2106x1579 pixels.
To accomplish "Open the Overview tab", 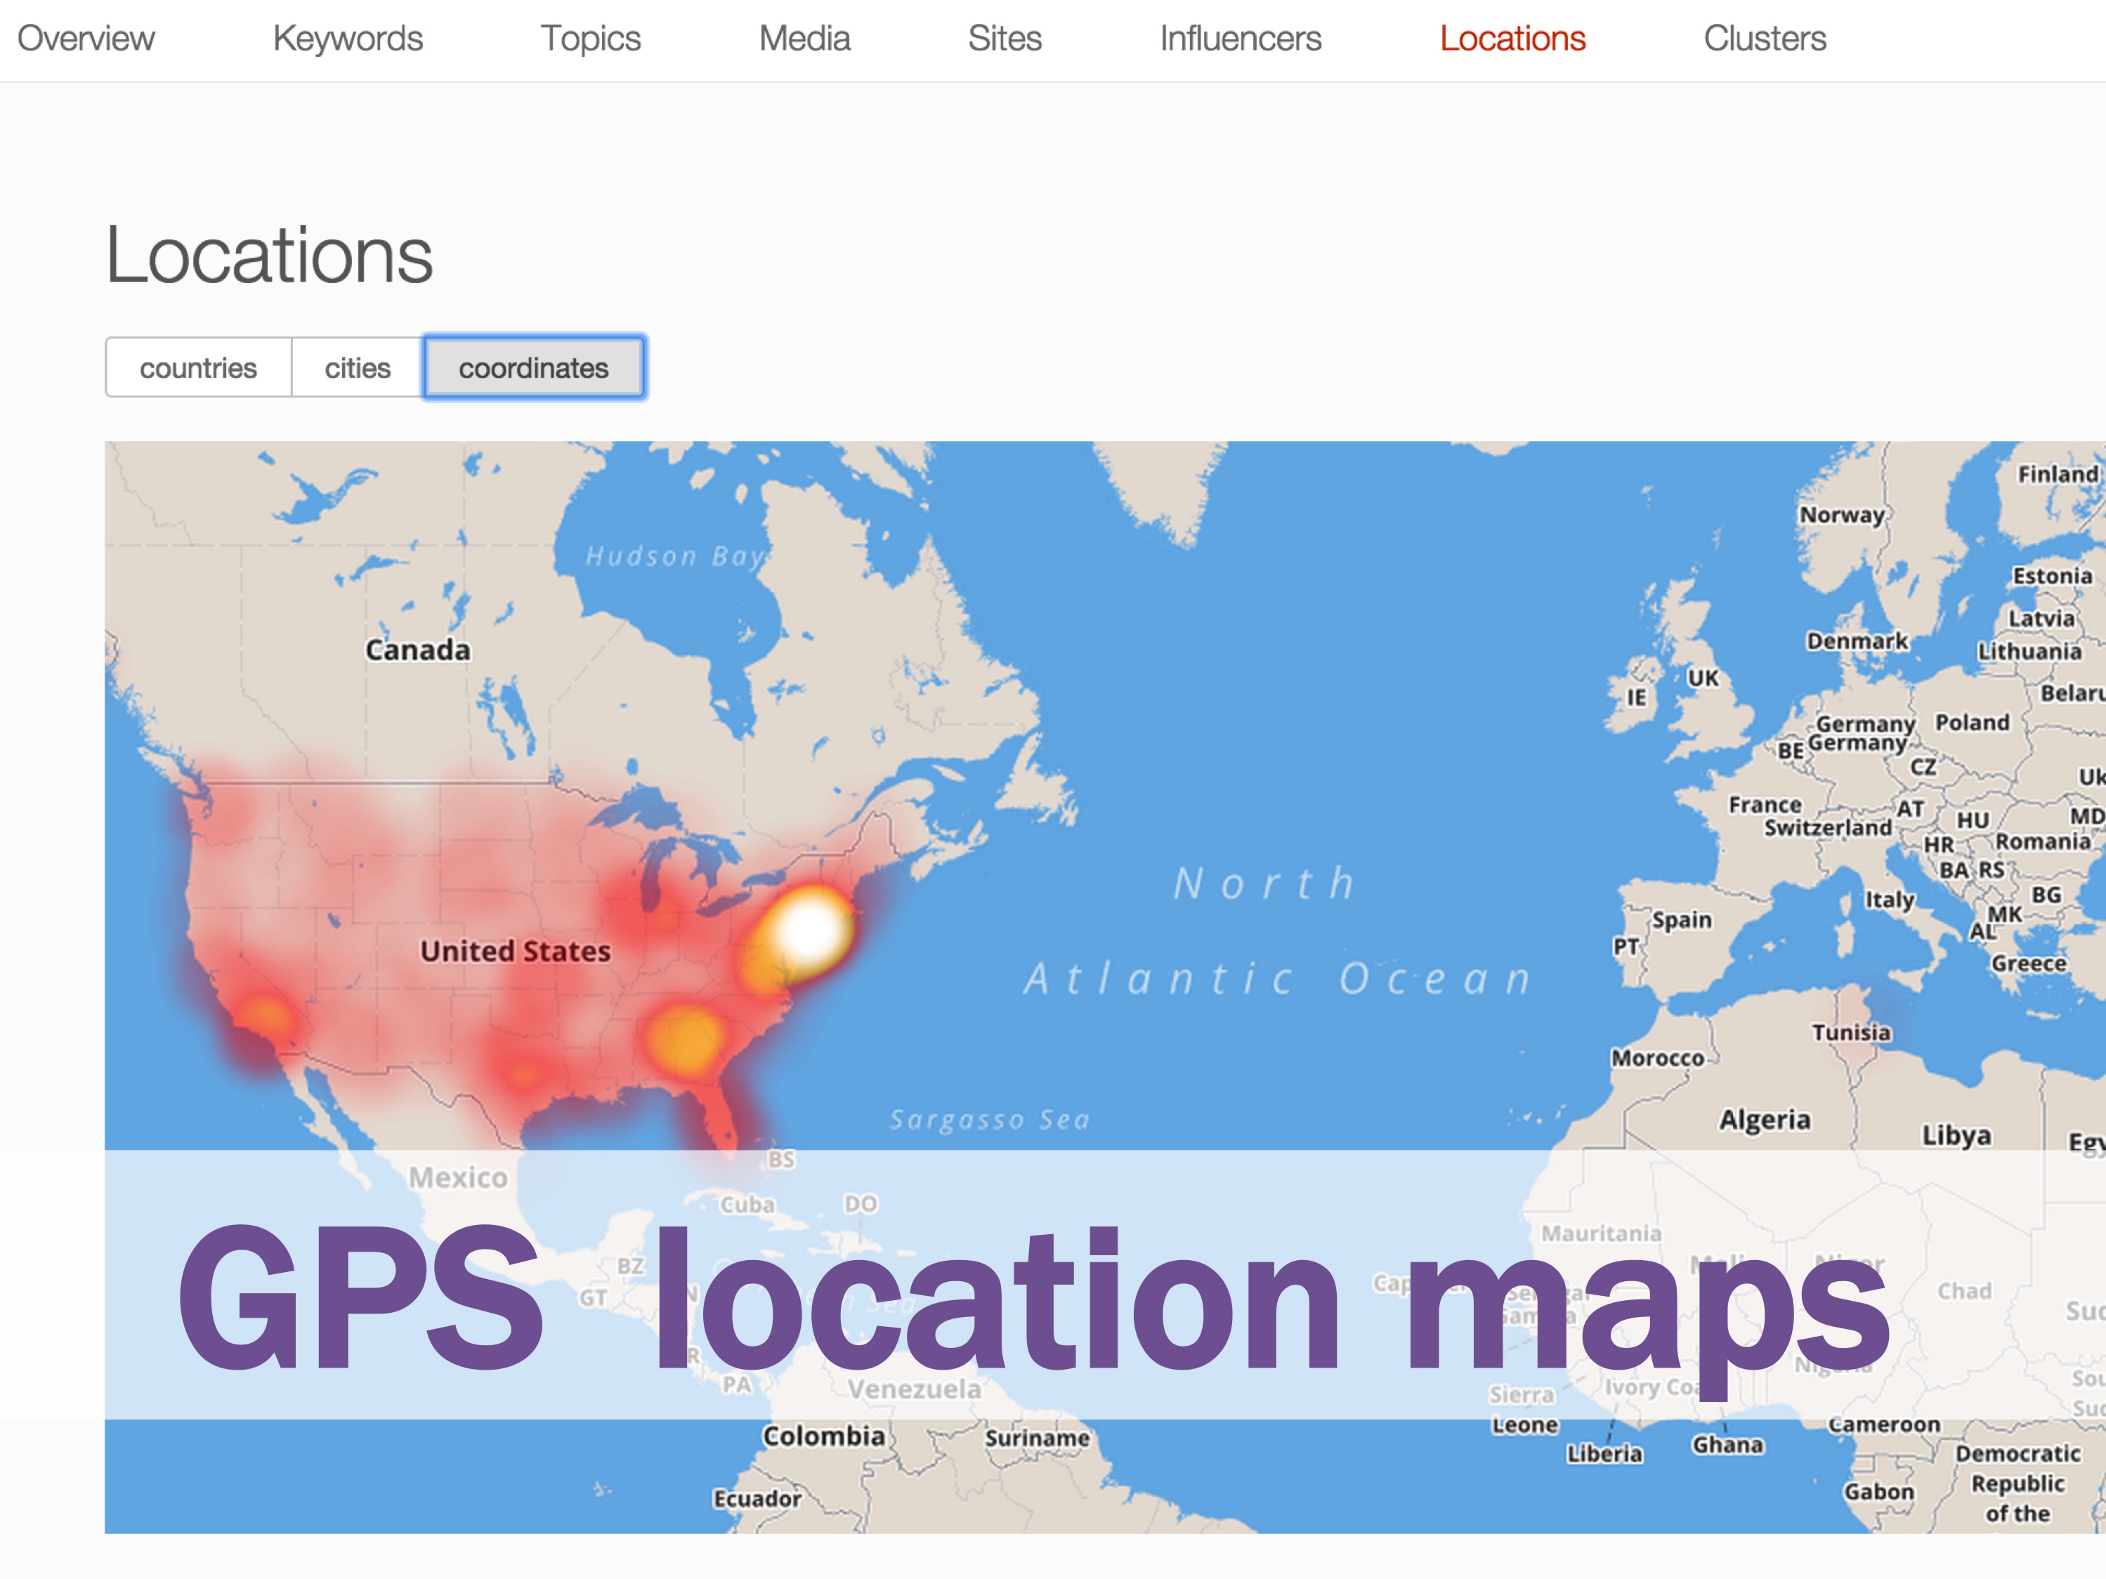I will pos(86,39).
